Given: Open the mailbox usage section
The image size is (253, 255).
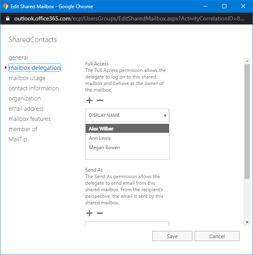Looking at the screenshot, I should click(x=27, y=78).
